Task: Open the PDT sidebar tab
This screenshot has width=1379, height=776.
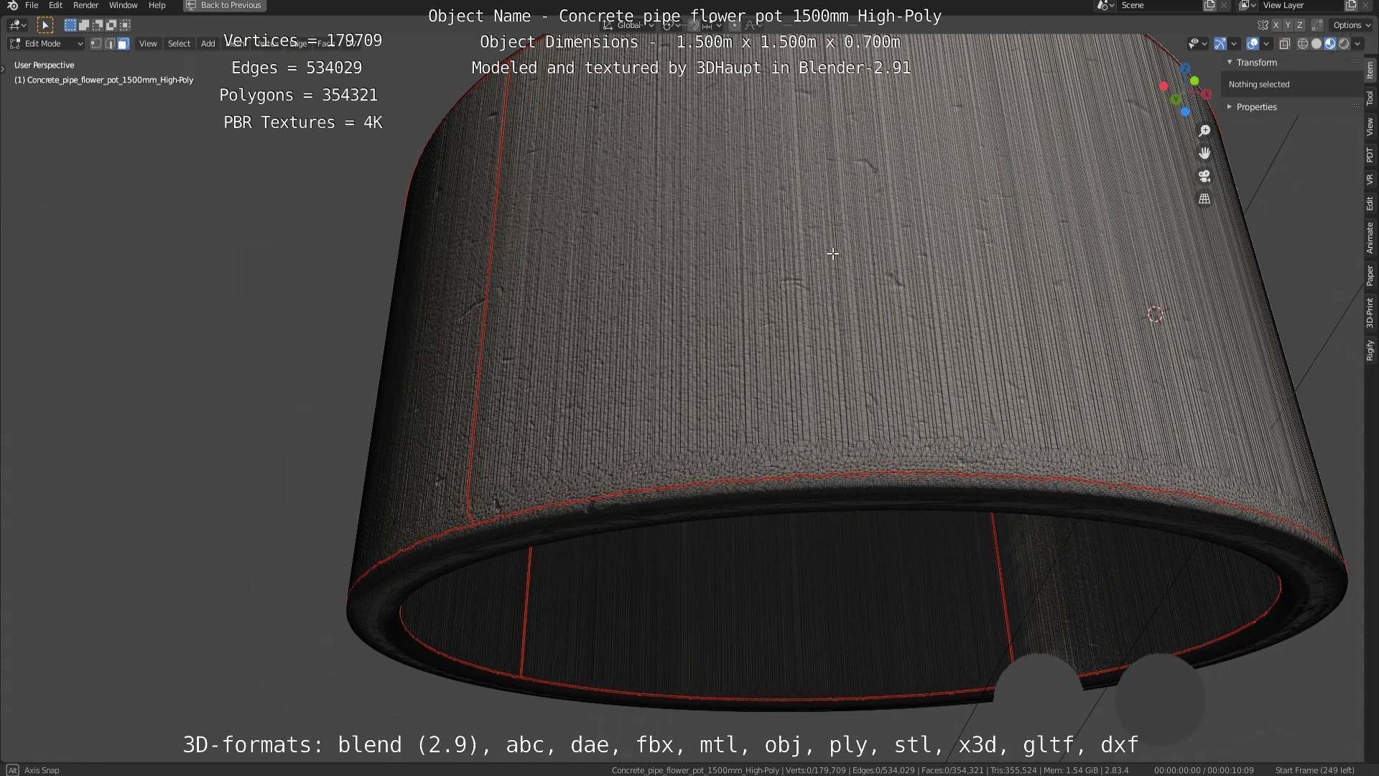Action: pos(1370,154)
